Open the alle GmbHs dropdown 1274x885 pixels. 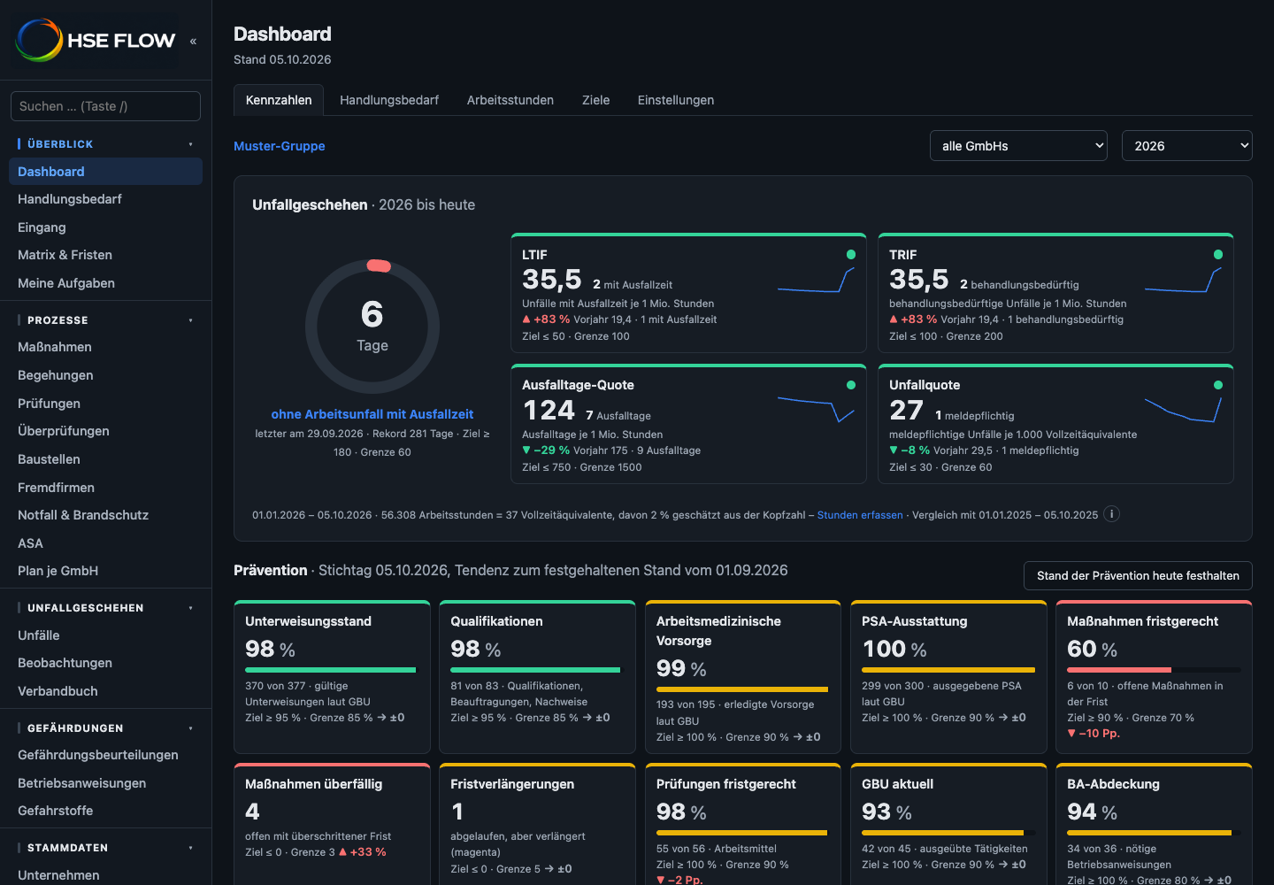coord(1018,146)
